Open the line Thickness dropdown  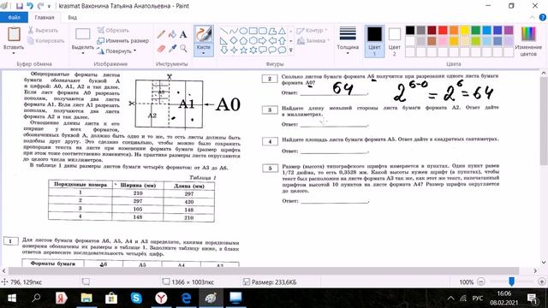[348, 40]
